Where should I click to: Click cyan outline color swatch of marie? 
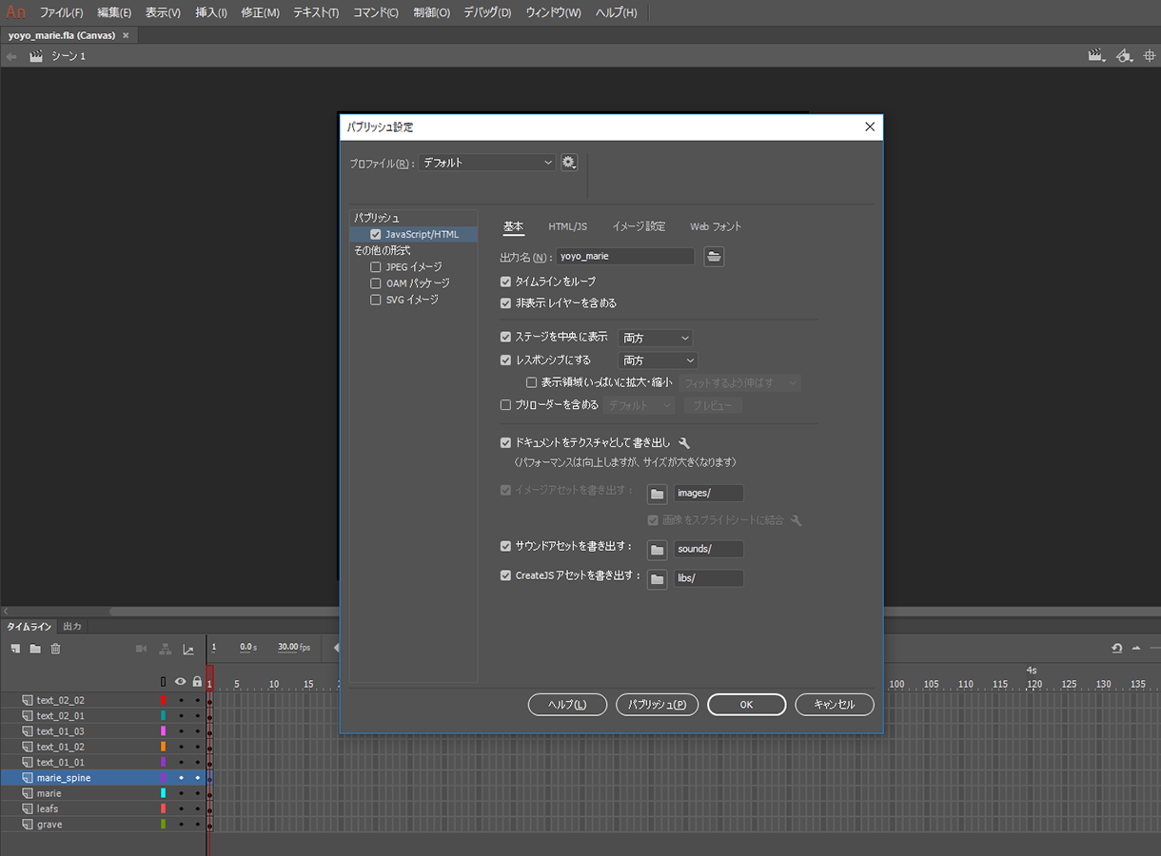164,793
